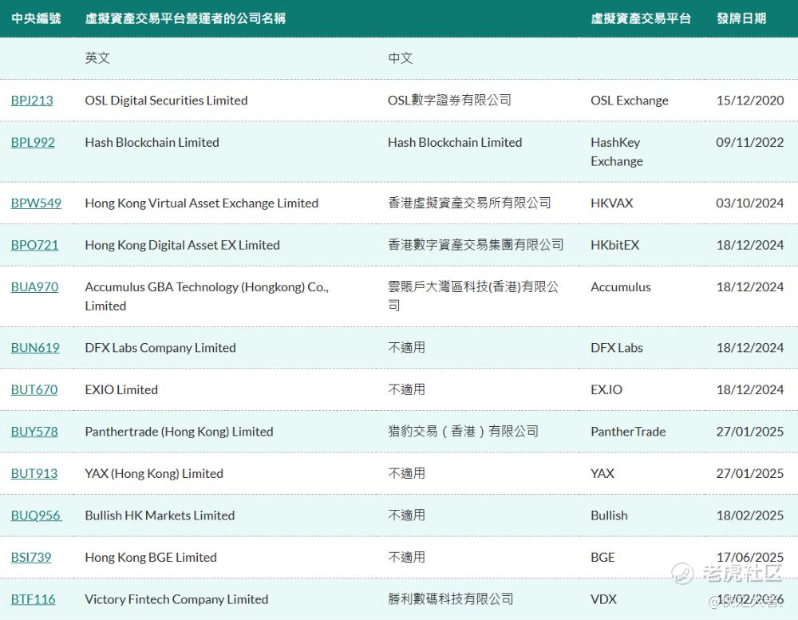Open the BUA970 central number link
798x620 pixels.
click(x=34, y=287)
